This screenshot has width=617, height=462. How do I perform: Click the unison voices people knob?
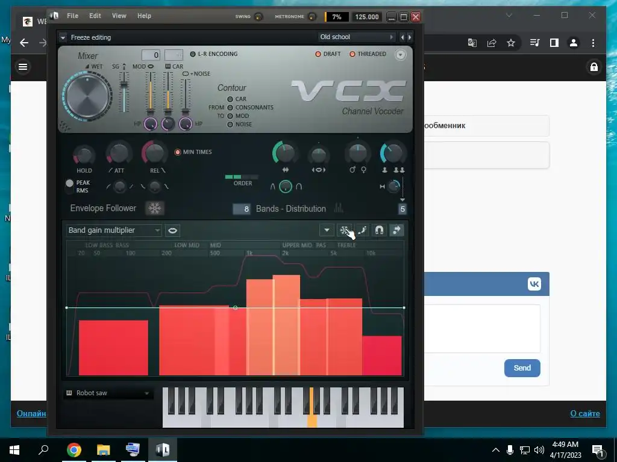[393, 153]
